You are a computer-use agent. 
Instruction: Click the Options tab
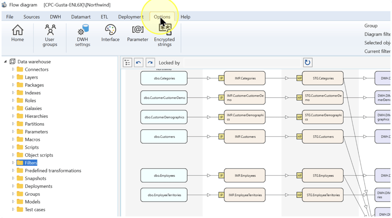click(x=162, y=17)
